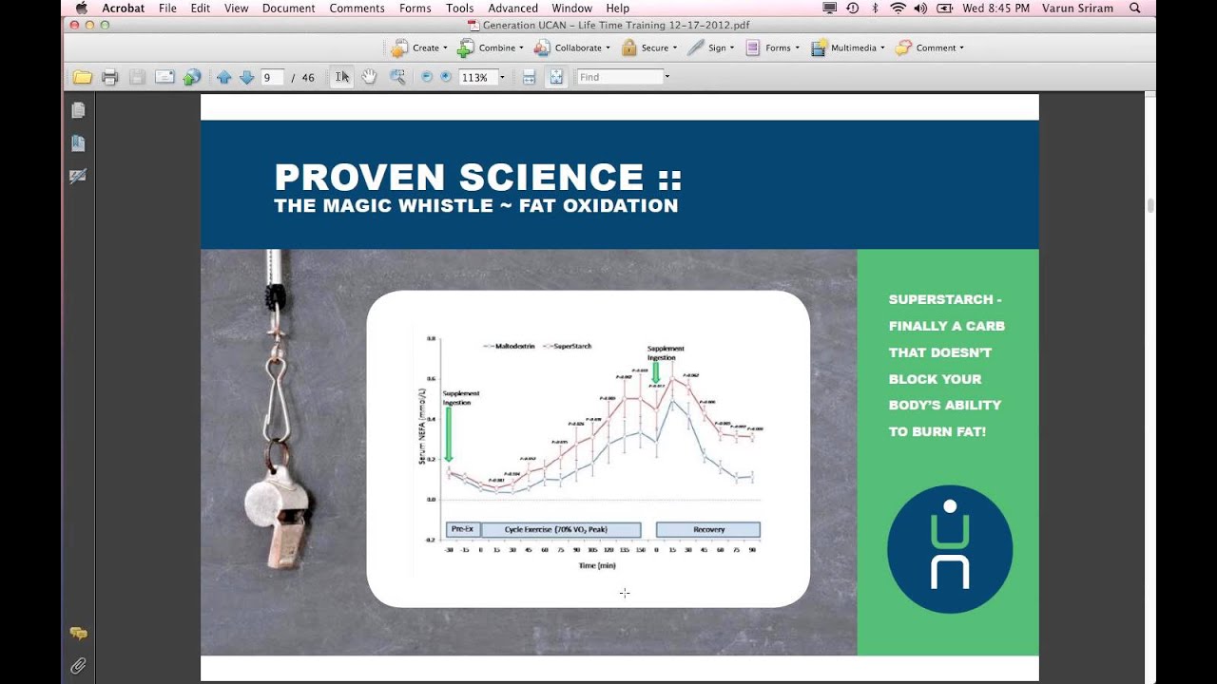Open the Help menu
The width and height of the screenshot is (1217, 684).
[617, 9]
